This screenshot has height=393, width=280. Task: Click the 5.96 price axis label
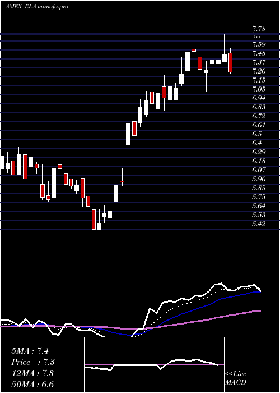[259, 179]
